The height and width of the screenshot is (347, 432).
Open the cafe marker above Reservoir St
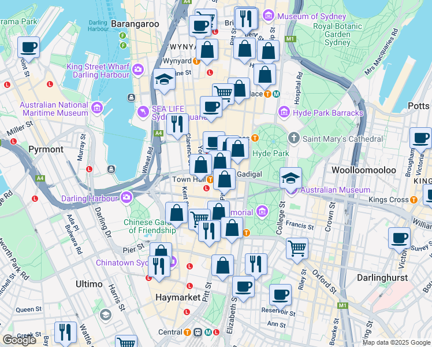click(281, 296)
